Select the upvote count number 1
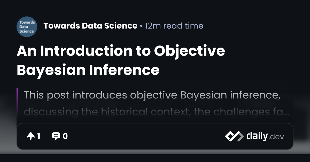 click(39, 136)
